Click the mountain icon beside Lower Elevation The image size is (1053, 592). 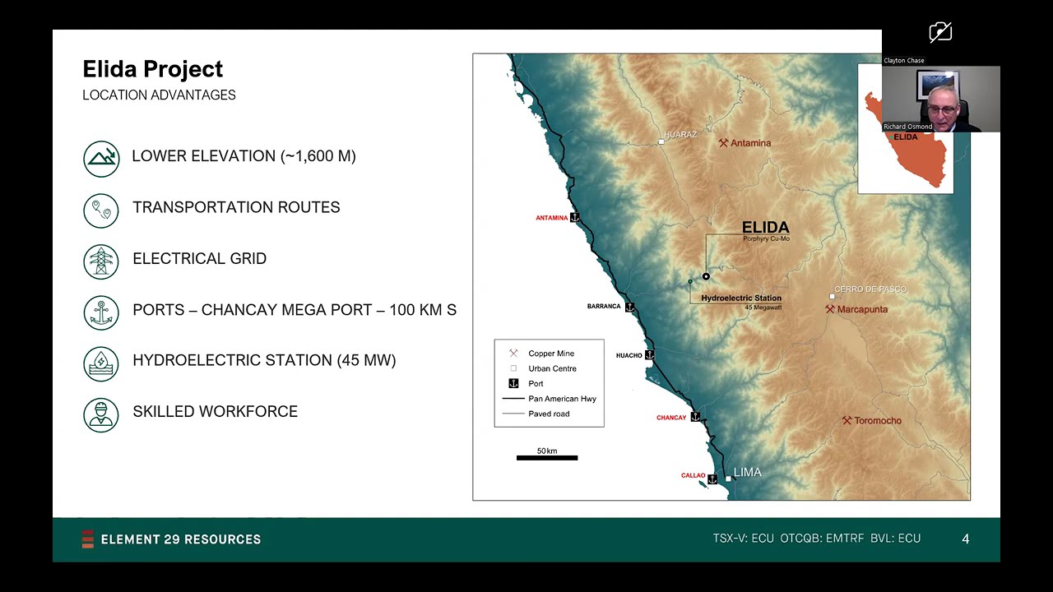101,158
